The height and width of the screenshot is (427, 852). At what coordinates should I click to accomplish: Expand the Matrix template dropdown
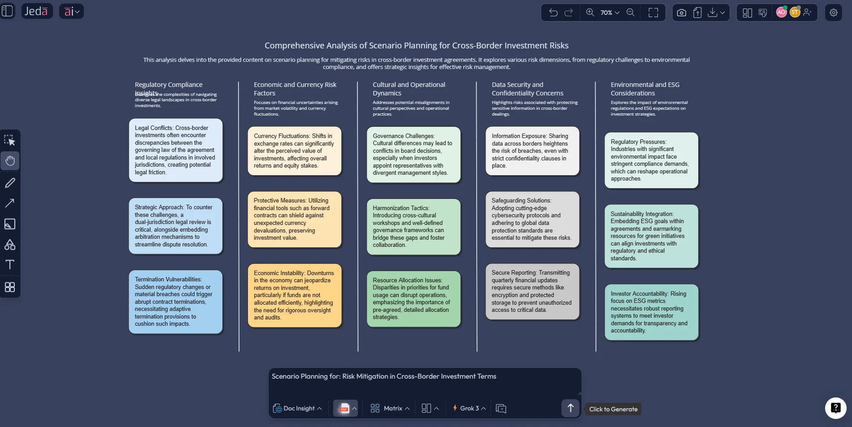coord(390,408)
